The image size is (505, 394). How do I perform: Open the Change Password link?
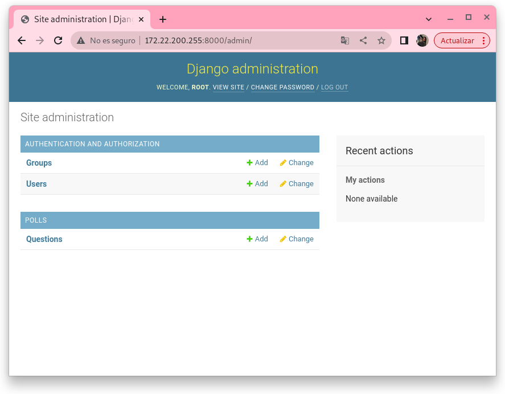point(282,88)
